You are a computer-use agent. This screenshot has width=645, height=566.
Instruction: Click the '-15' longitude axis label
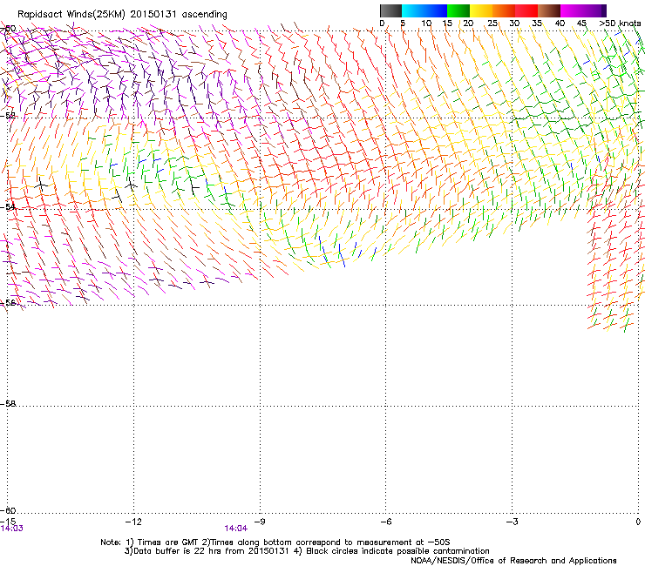[8, 522]
